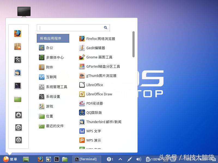This screenshot has width=218, height=163.
Task: Click the 菜单 button in the panel
Action: [10, 159]
